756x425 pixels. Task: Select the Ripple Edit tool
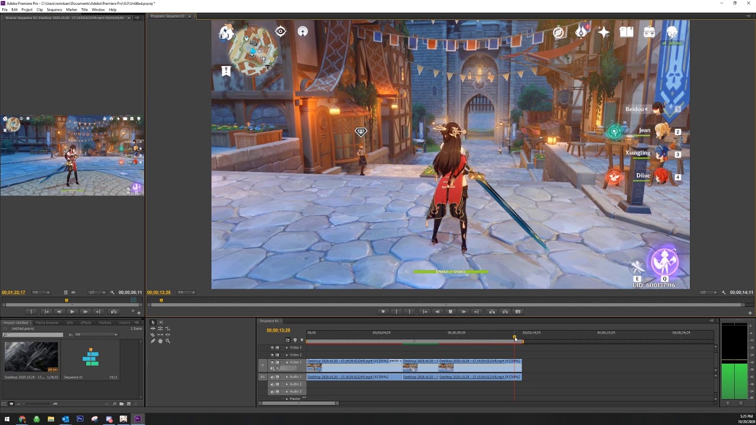click(152, 329)
